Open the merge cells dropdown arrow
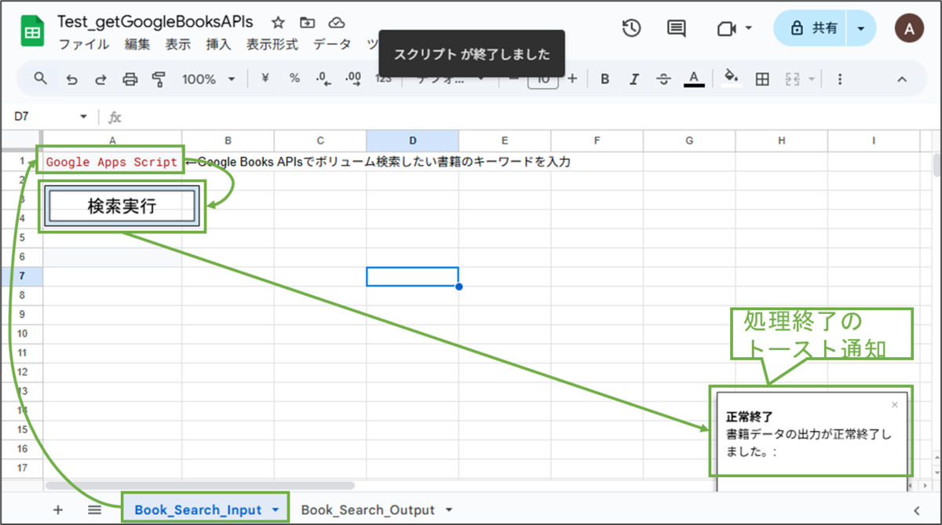This screenshot has height=525, width=942. pyautogui.click(x=811, y=79)
